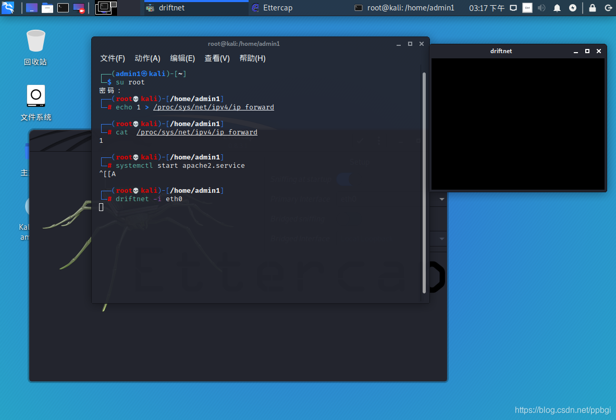Expand the Ettercap bridged interface dropdown arrow
This screenshot has height=420, width=616.
442,239
